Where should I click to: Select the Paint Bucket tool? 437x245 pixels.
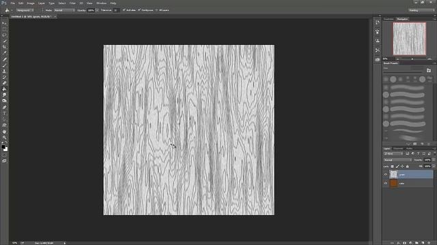coord(4,89)
